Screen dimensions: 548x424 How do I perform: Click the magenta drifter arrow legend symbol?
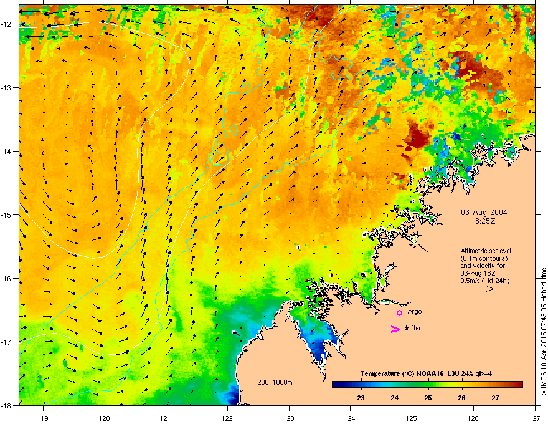(395, 329)
